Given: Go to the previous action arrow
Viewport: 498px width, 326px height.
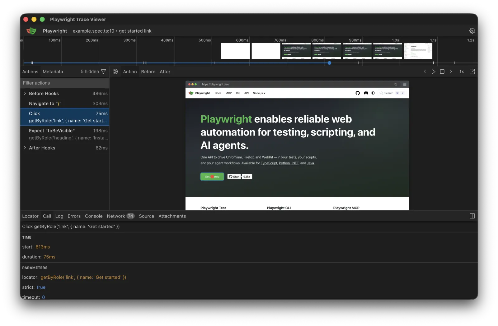Looking at the screenshot, I should [425, 71].
